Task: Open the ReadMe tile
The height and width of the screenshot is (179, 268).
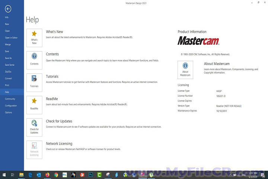Action: 34,105
